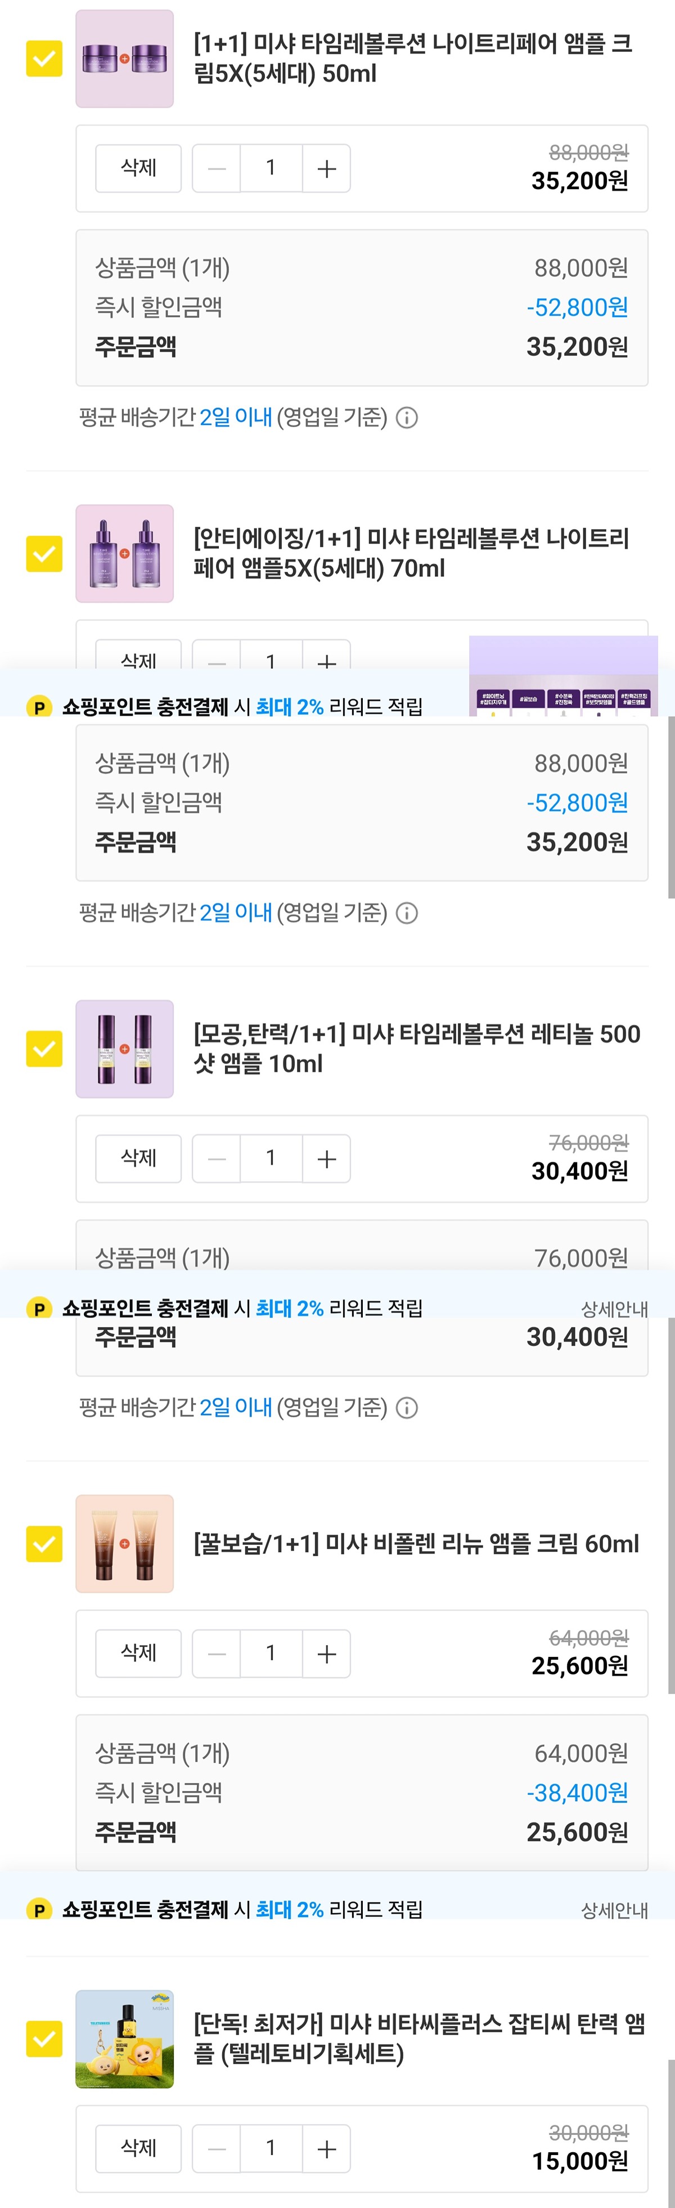The width and height of the screenshot is (675, 2208).
Task: Uncheck the night repair ampoule 70ml item
Action: click(x=44, y=554)
